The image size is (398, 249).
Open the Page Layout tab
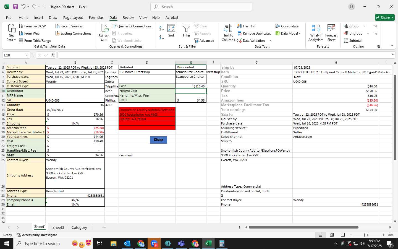click(x=73, y=17)
